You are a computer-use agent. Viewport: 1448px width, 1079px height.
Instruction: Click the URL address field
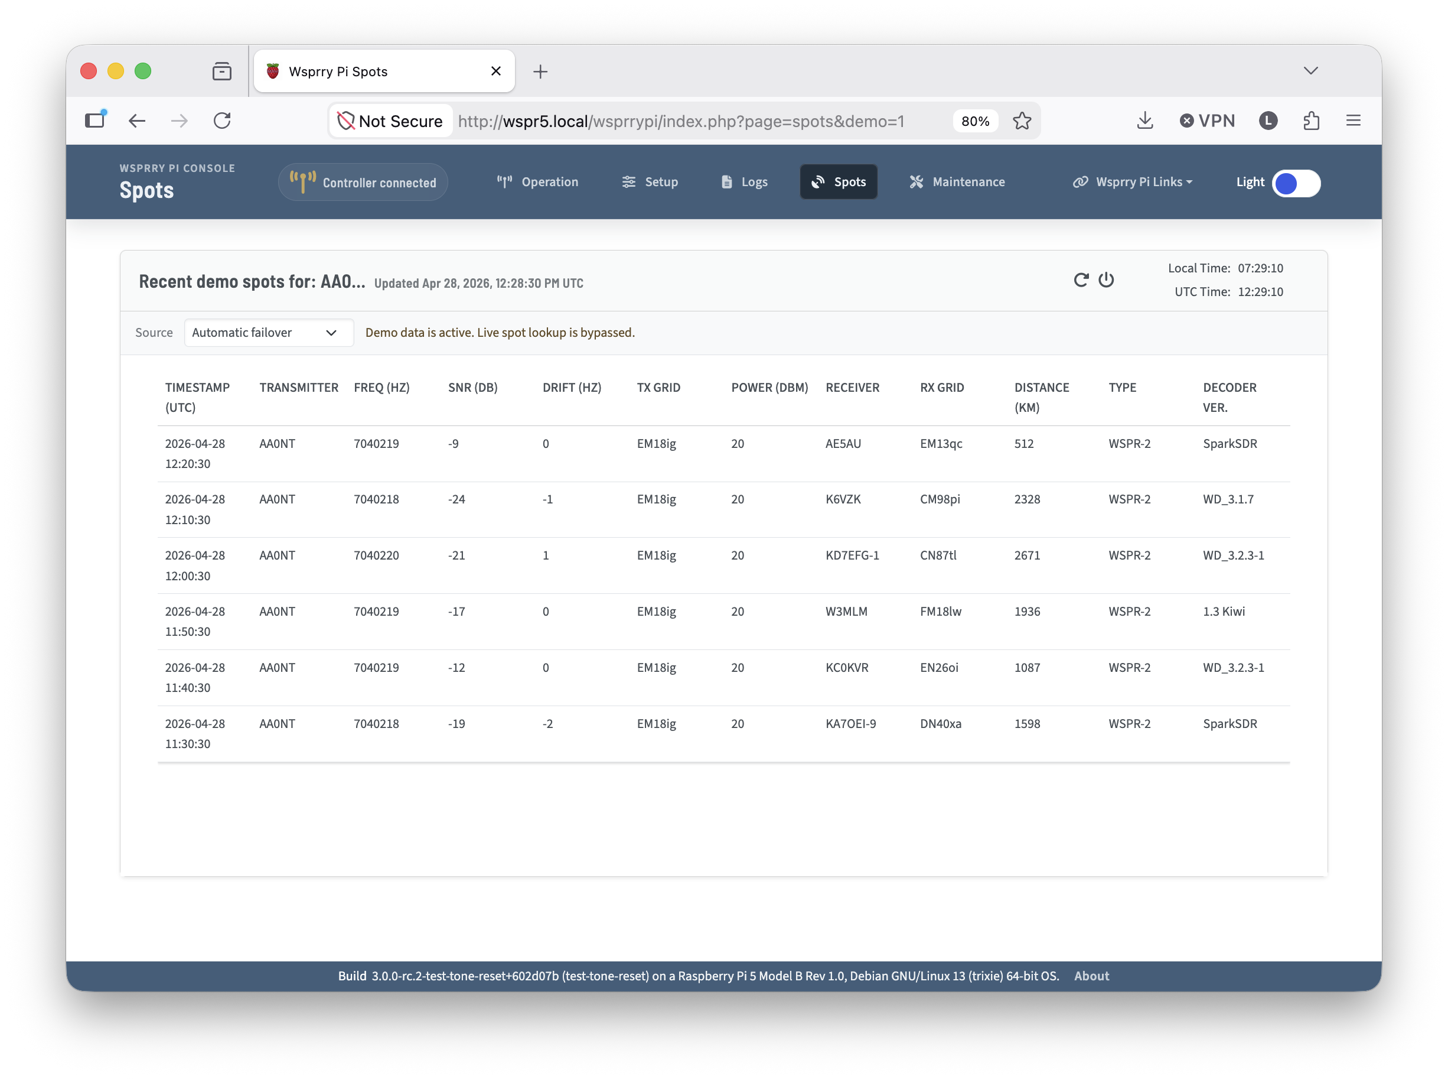coord(681,122)
